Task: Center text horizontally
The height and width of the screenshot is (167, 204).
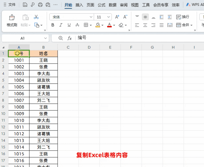Action: [145, 25]
